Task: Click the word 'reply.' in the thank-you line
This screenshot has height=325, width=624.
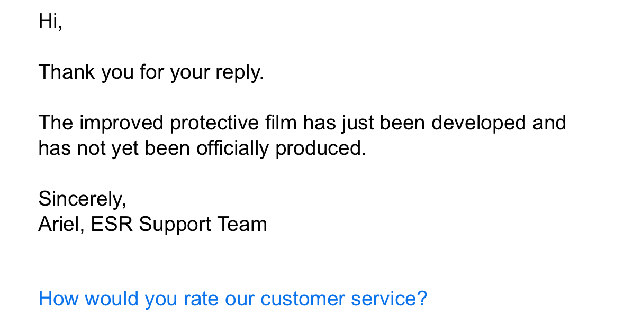Action: click(240, 73)
